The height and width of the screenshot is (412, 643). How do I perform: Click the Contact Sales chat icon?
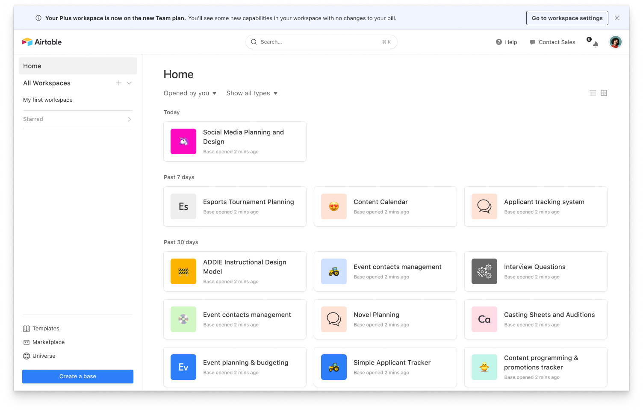pyautogui.click(x=532, y=42)
